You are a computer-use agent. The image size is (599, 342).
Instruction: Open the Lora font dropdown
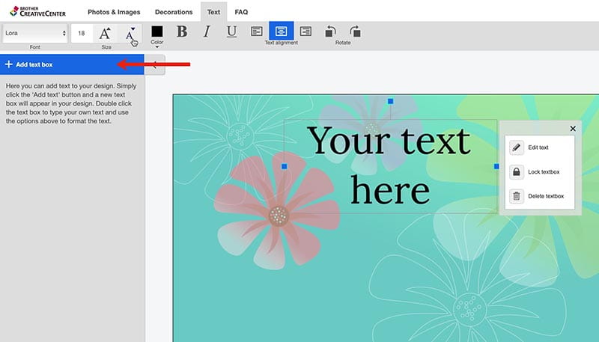pyautogui.click(x=34, y=33)
